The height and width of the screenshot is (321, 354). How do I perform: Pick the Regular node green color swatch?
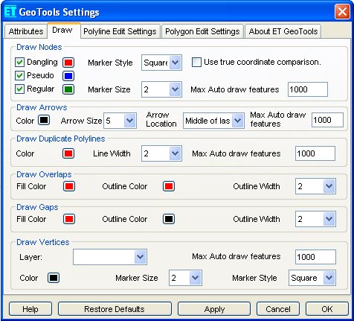68,89
